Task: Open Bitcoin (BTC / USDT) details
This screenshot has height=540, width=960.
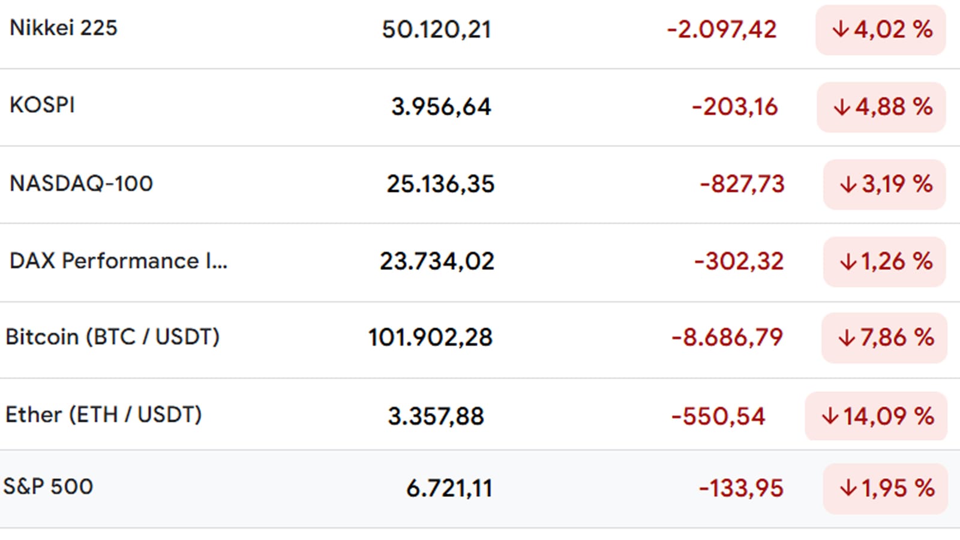Action: point(112,337)
